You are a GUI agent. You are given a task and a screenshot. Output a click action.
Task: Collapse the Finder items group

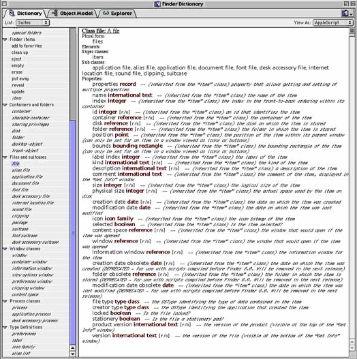point(5,40)
